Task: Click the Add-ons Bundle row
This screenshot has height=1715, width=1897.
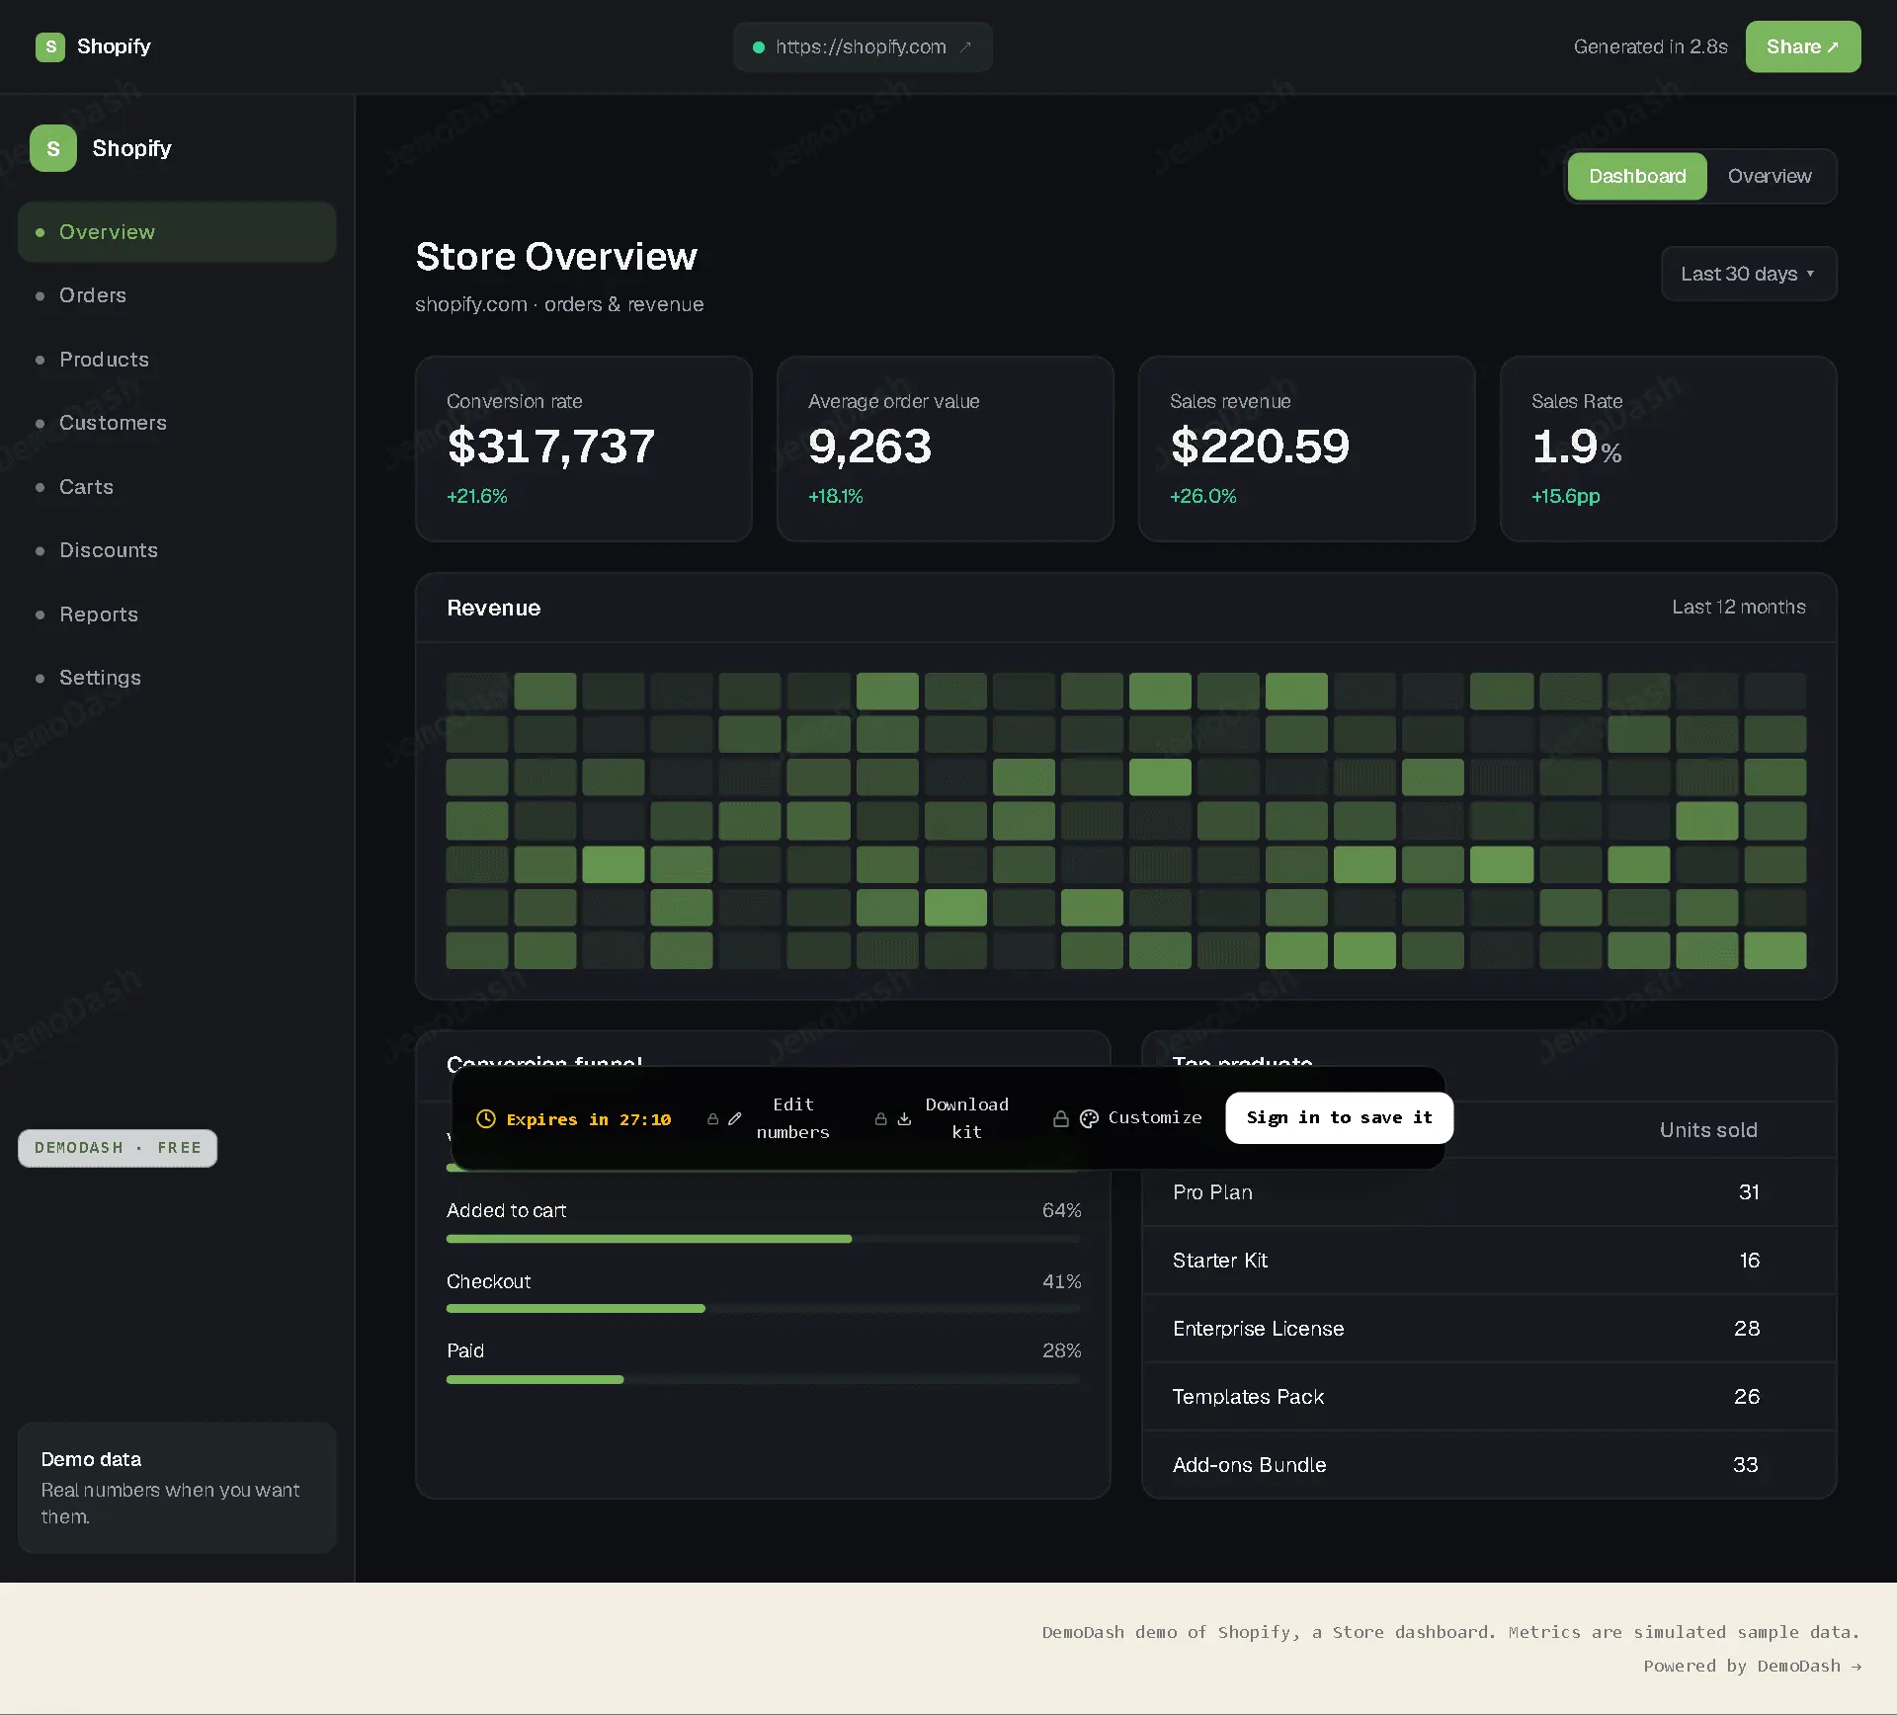Action: 1489,1465
